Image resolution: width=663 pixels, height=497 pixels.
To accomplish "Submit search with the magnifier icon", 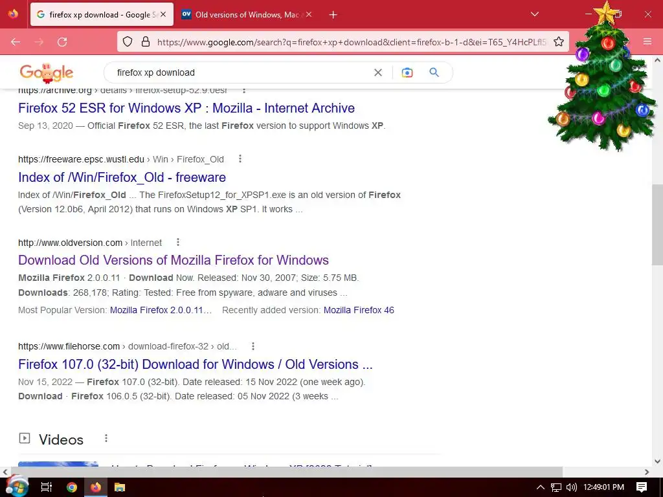I will tap(434, 72).
